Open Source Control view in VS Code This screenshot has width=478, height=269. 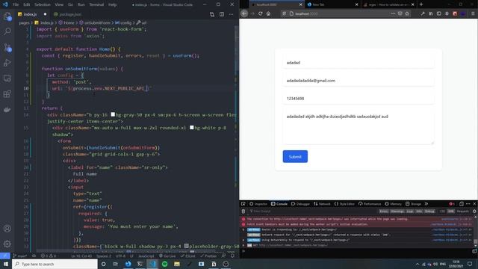pyautogui.click(x=7, y=48)
